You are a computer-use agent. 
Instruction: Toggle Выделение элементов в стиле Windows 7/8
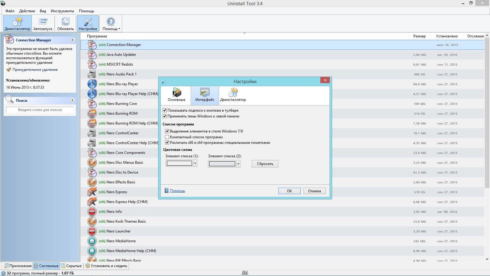coord(167,131)
